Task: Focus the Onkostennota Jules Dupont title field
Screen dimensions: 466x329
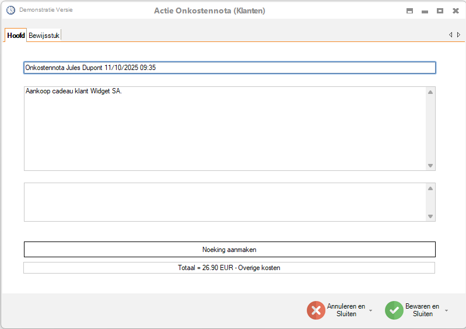Action: click(x=229, y=68)
